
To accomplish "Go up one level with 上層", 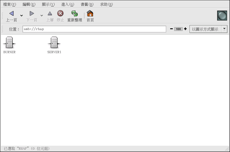I will 50,14.
